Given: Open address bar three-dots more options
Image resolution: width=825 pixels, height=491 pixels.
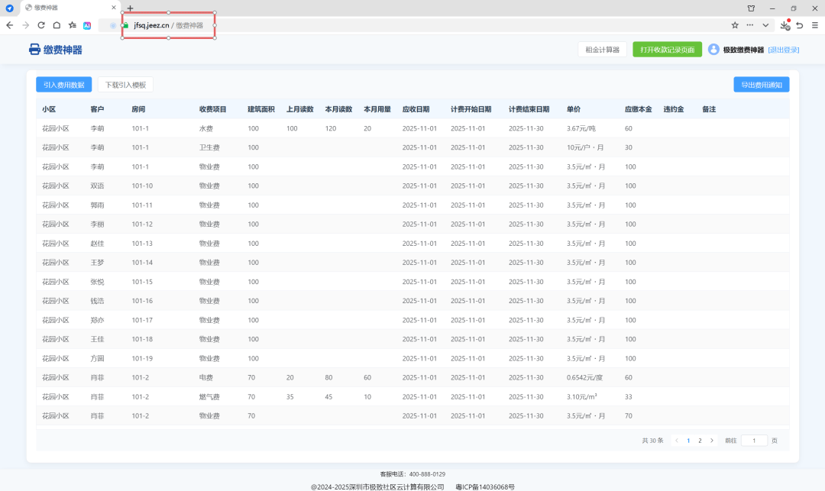Looking at the screenshot, I should (x=750, y=25).
